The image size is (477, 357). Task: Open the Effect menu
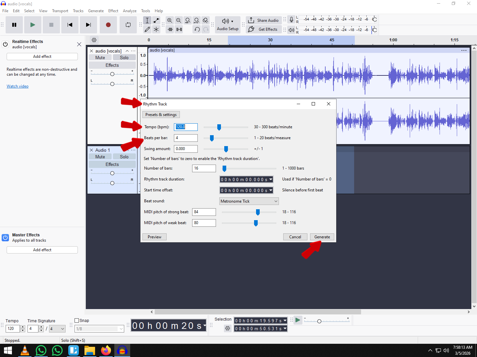pos(113,11)
